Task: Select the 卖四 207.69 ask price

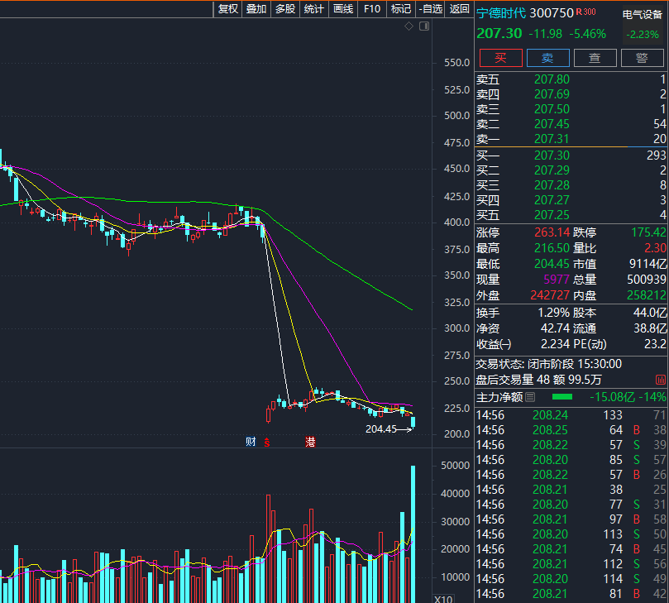Action: pyautogui.click(x=552, y=94)
